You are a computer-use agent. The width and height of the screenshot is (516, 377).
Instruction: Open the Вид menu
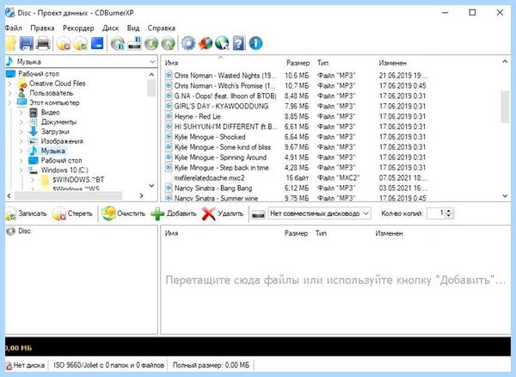[133, 28]
